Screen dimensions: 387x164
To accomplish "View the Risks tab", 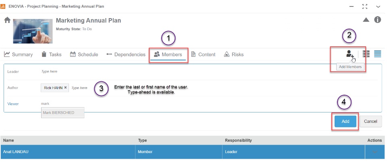I will 234,54.
